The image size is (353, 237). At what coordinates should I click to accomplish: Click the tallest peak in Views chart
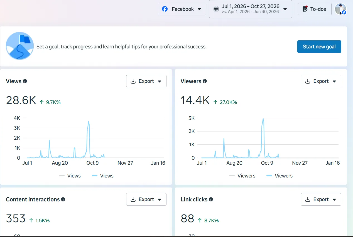(x=89, y=122)
